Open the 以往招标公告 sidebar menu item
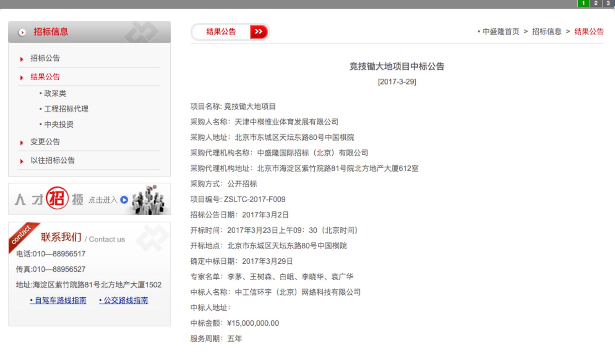This screenshot has height=355, width=615. point(52,160)
